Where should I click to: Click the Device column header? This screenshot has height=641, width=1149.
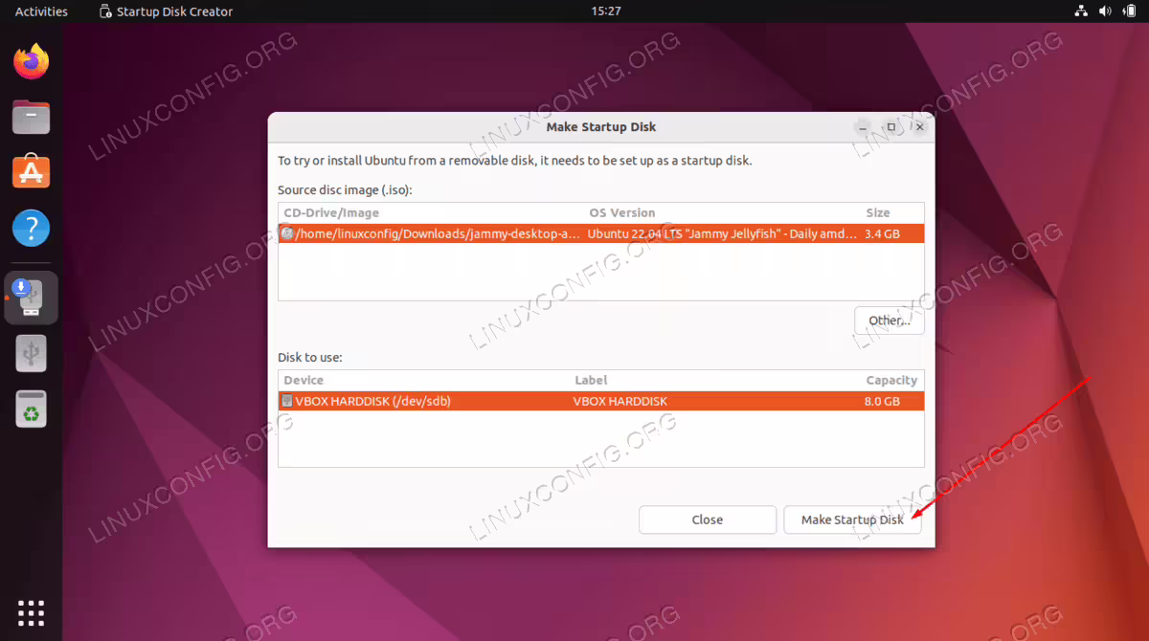[x=304, y=380]
